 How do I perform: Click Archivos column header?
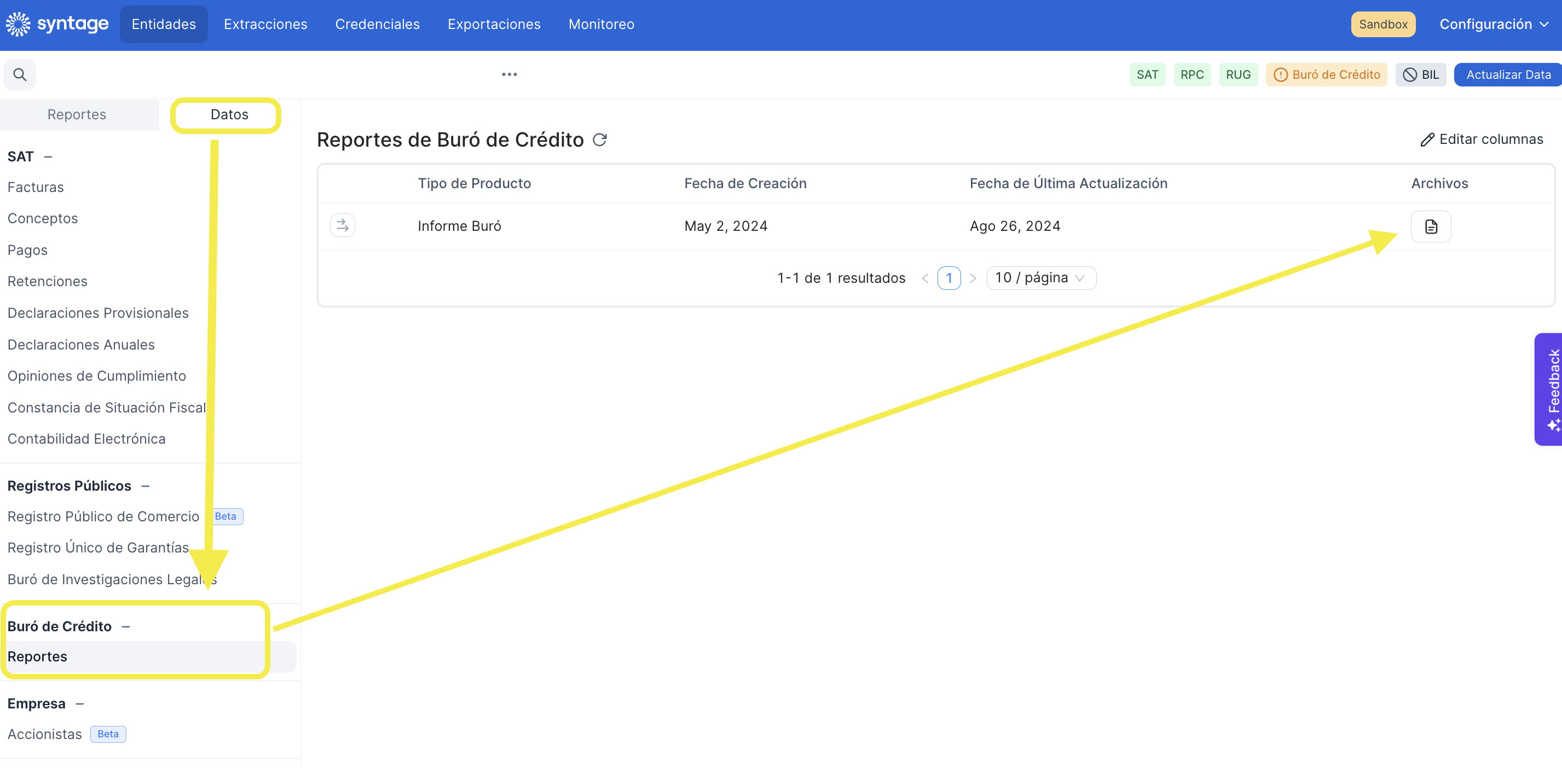[1439, 184]
